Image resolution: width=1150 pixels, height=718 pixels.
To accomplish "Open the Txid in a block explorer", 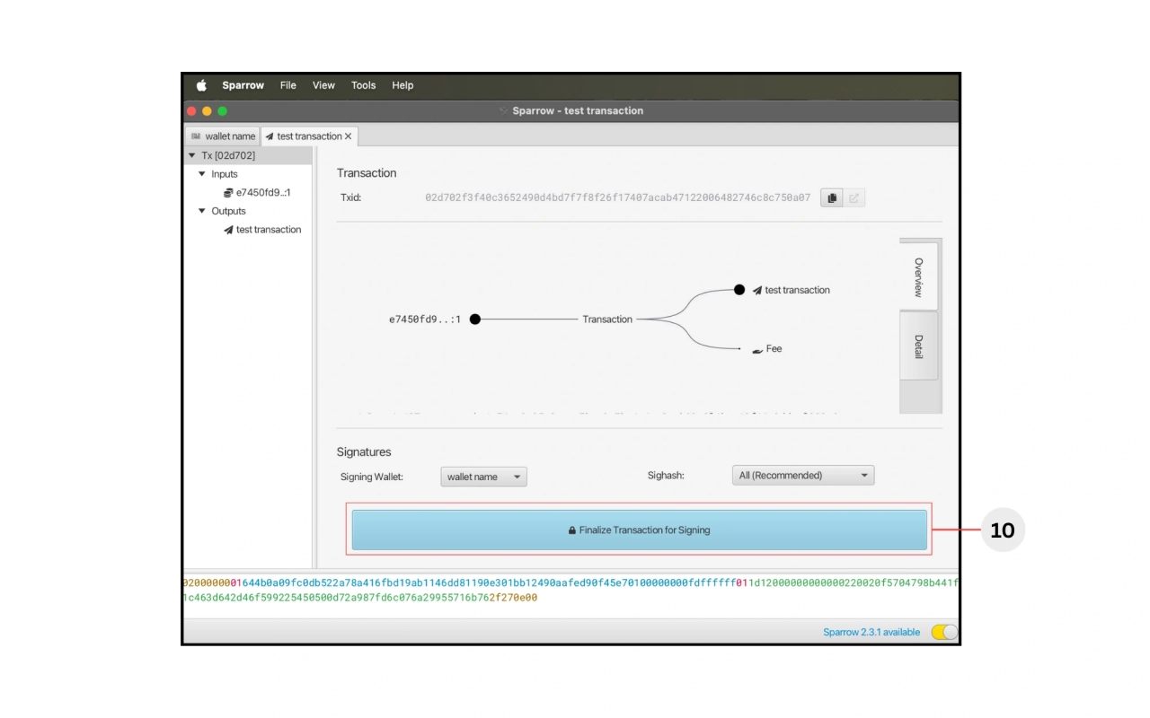I will pos(854,197).
